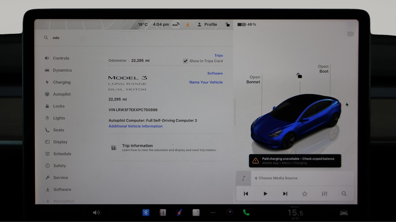
Task: Tap the lock icon in status bar
Action: point(228,25)
